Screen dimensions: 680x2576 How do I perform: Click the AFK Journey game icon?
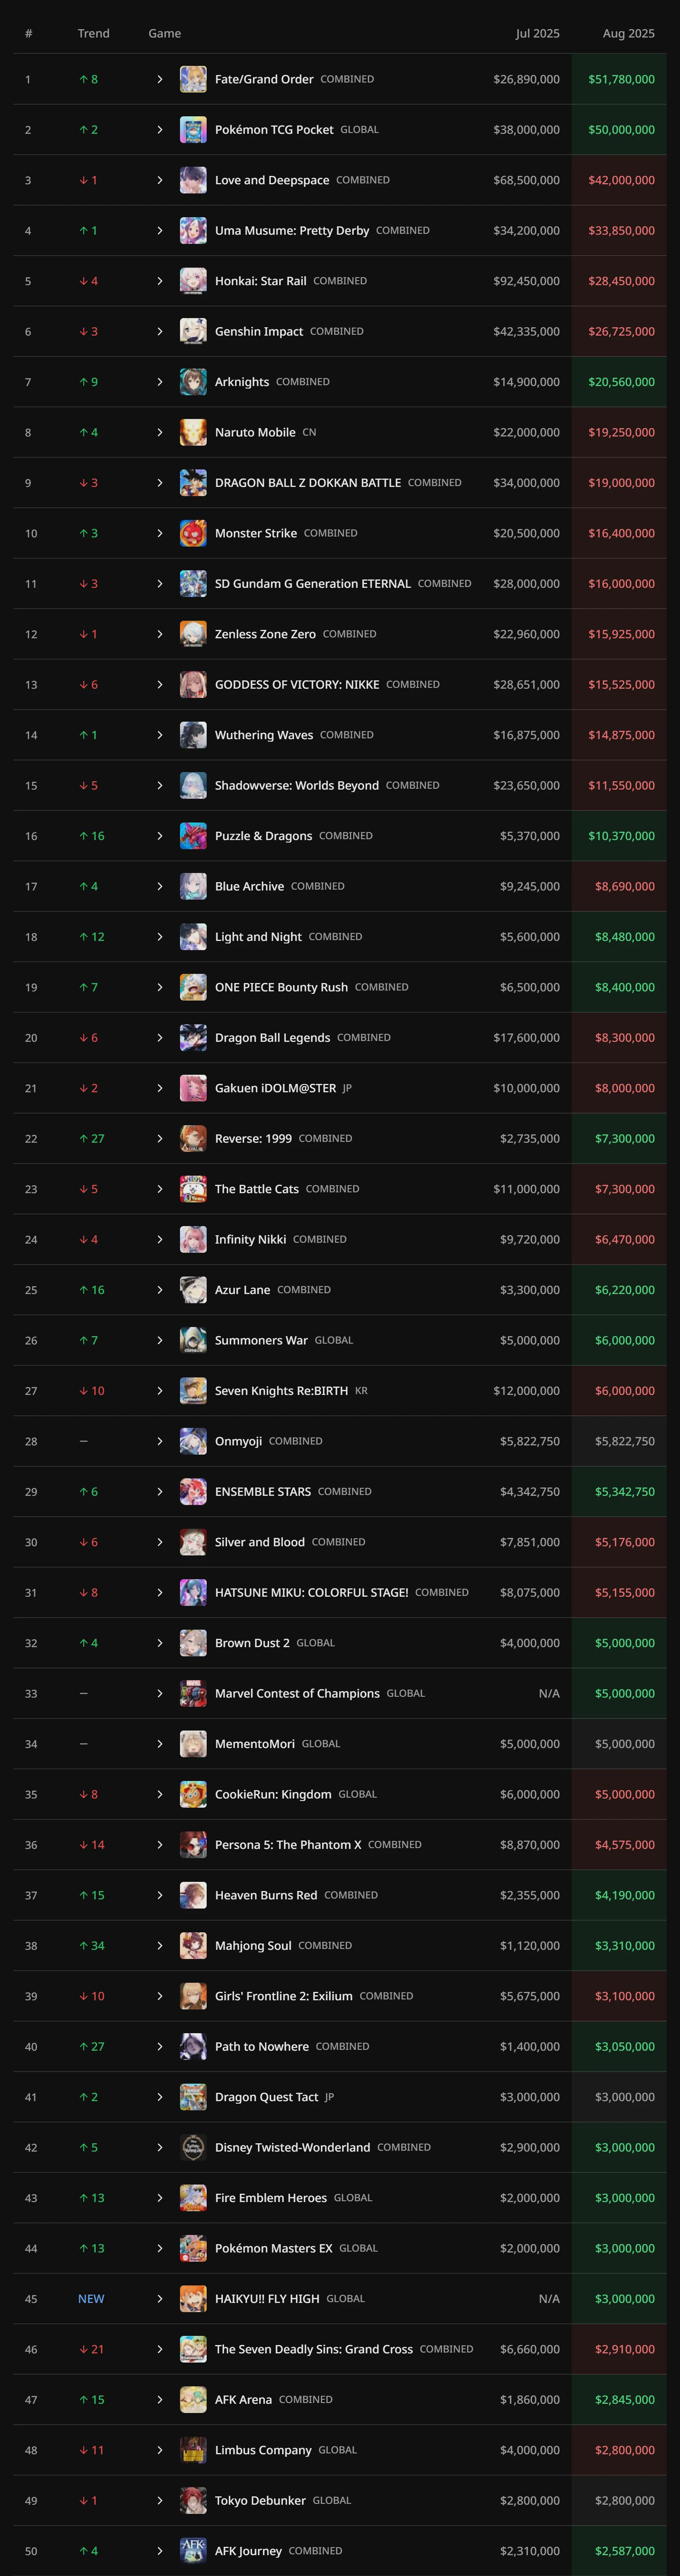[x=193, y=2551]
